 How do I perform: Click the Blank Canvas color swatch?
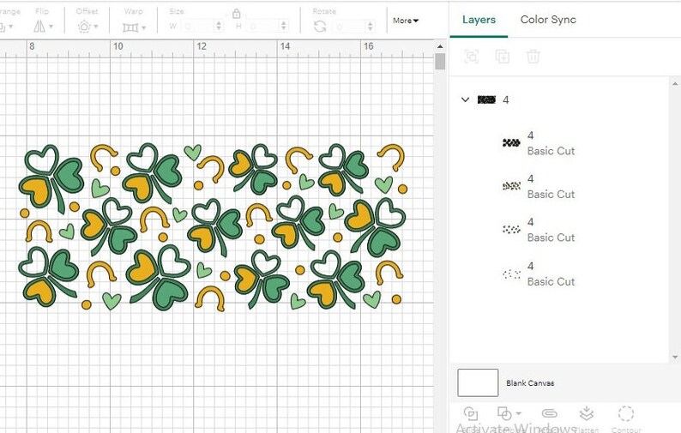pyautogui.click(x=478, y=382)
